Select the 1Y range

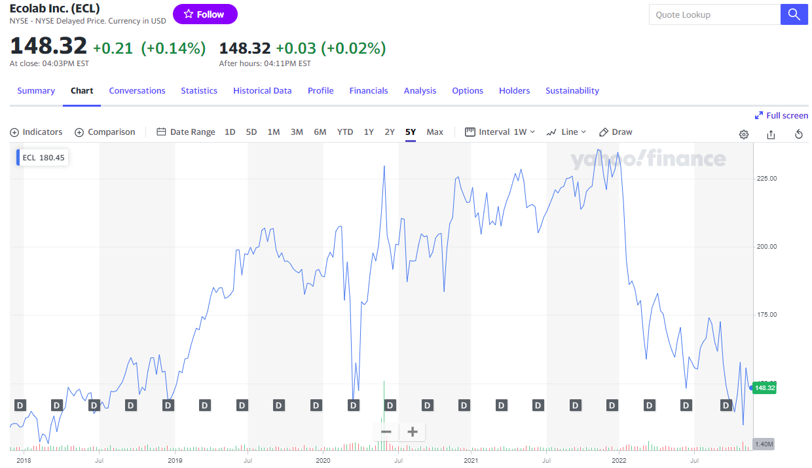click(x=369, y=132)
